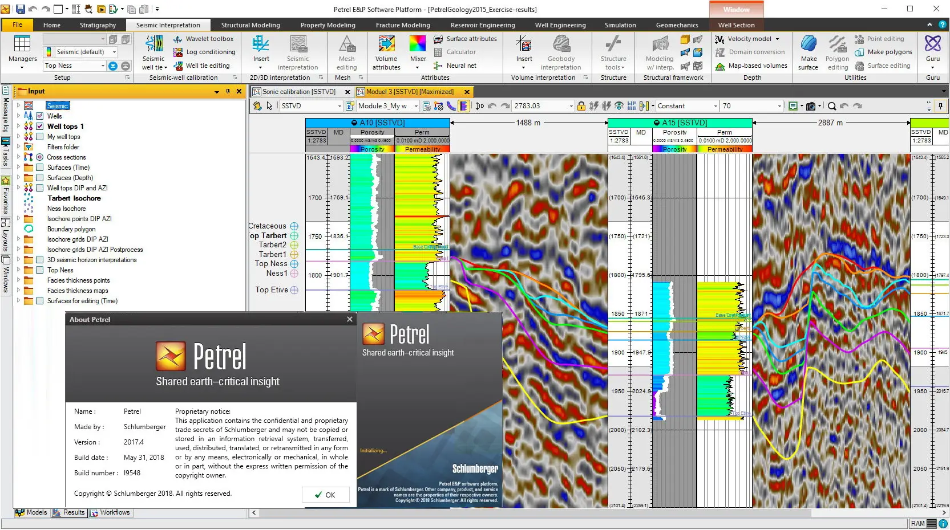Enable the Surfaces (Depth) checkbox
The image size is (950, 530).
40,178
